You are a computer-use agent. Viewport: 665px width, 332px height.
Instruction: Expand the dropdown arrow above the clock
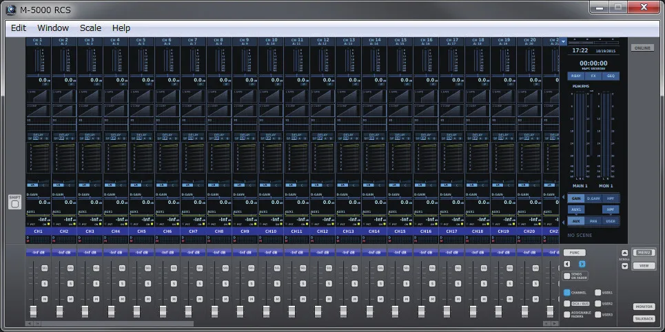pos(563,41)
